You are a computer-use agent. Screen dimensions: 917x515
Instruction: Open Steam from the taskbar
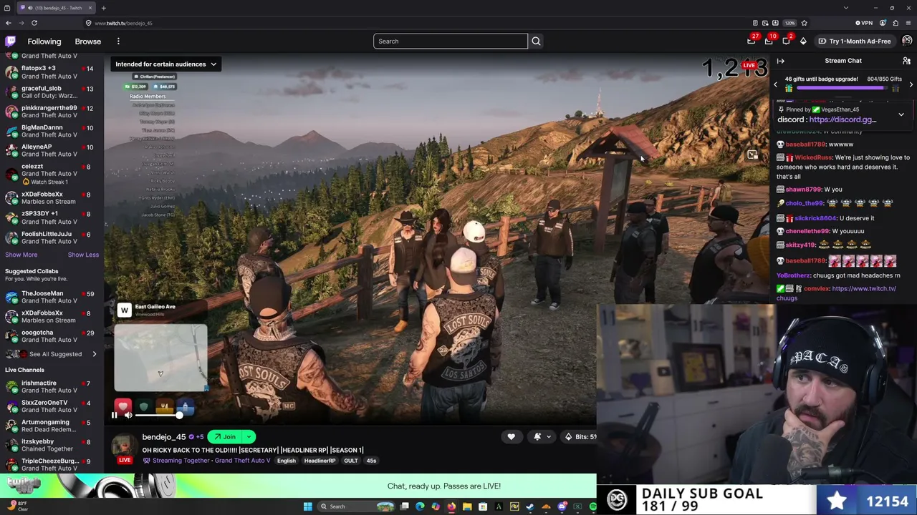point(530,506)
